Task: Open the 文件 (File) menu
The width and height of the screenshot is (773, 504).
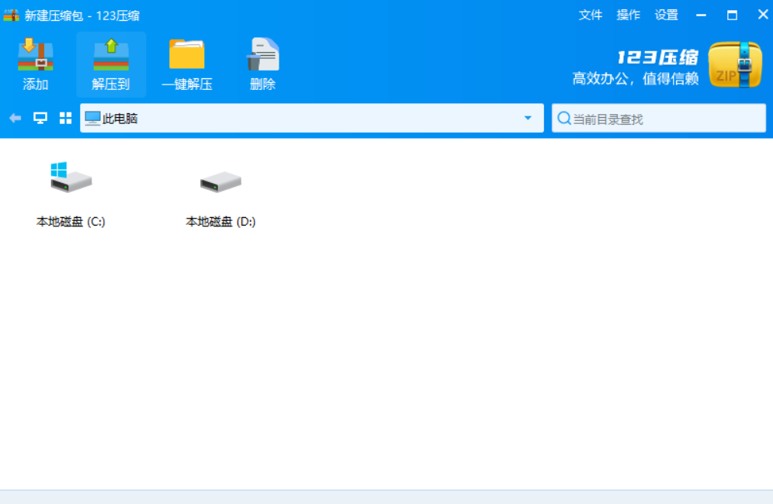Action: (x=590, y=15)
